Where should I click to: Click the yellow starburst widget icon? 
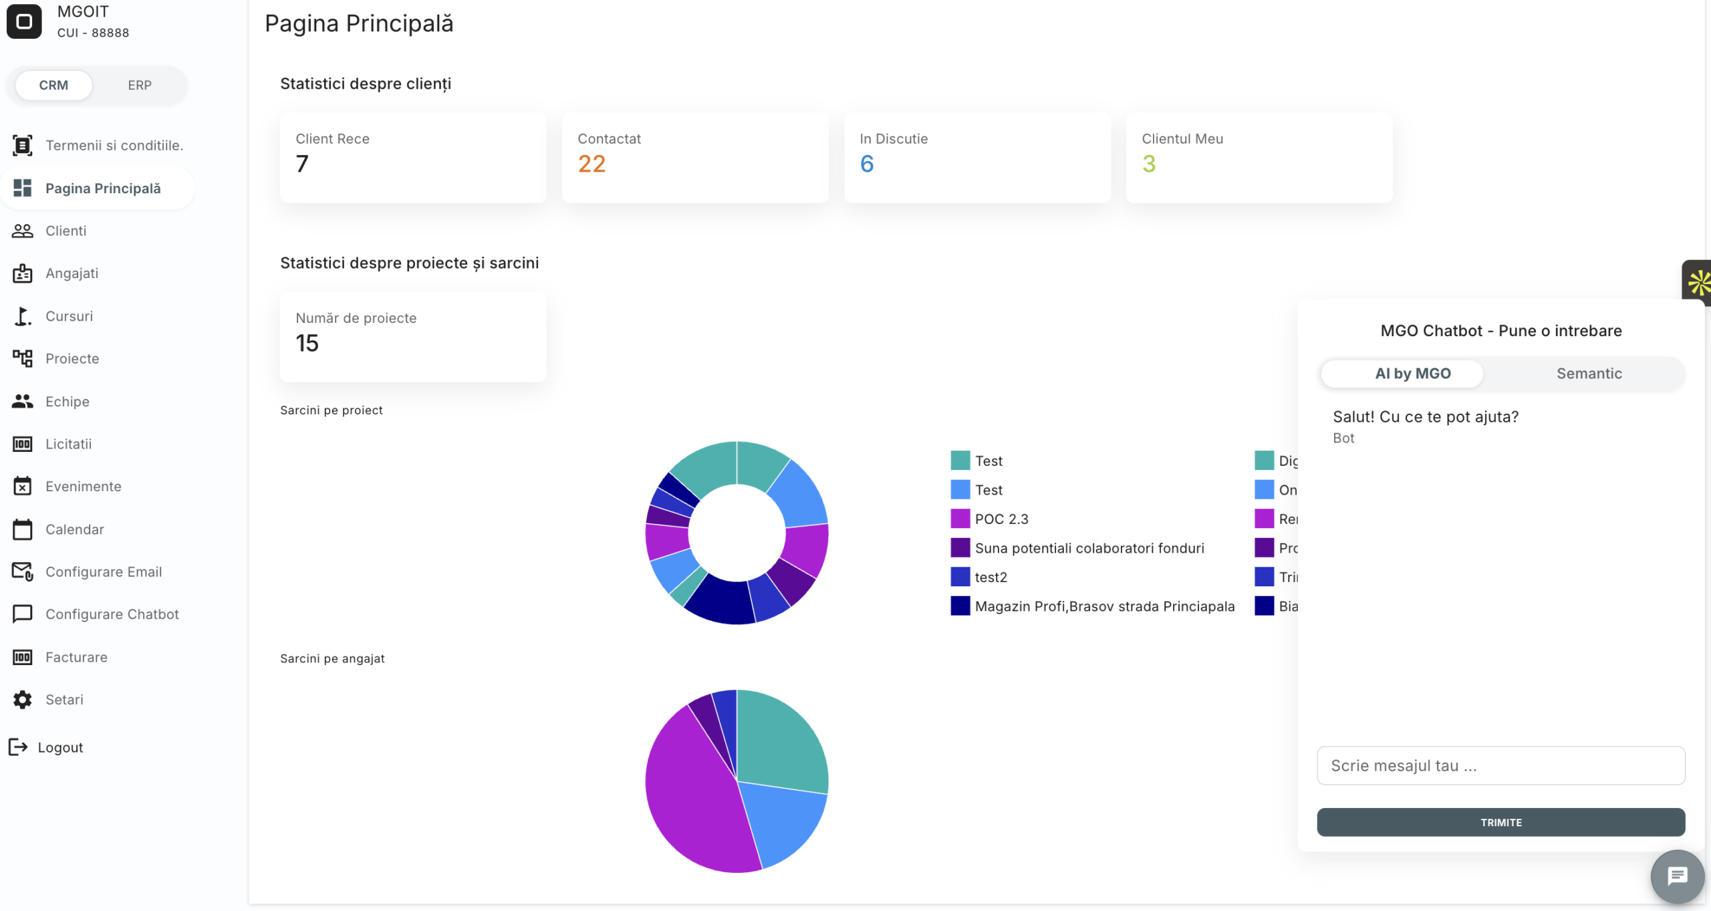[x=1699, y=283]
